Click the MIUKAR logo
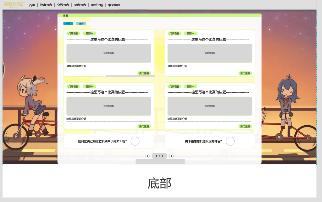Screen dimensions: 322x202 (x=14, y=5)
